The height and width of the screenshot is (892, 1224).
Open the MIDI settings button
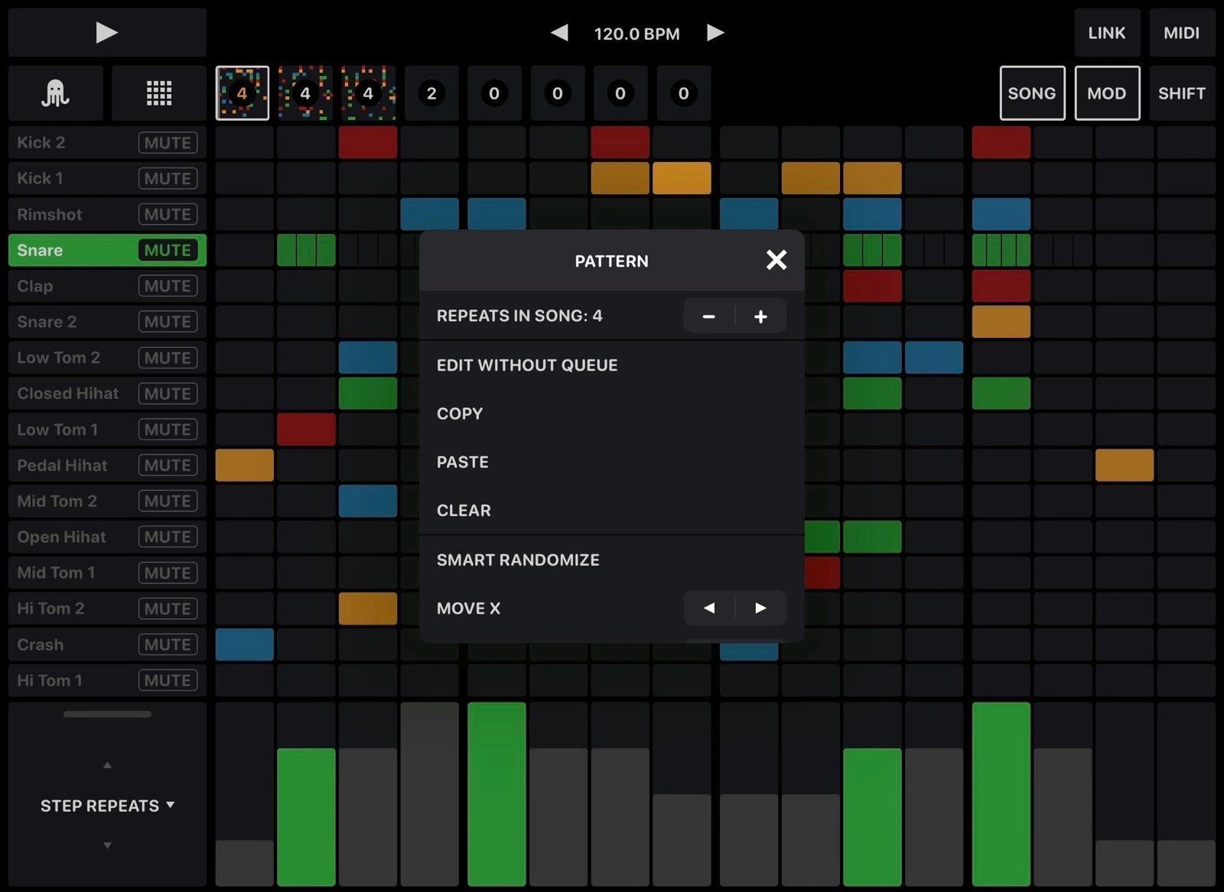click(1181, 33)
